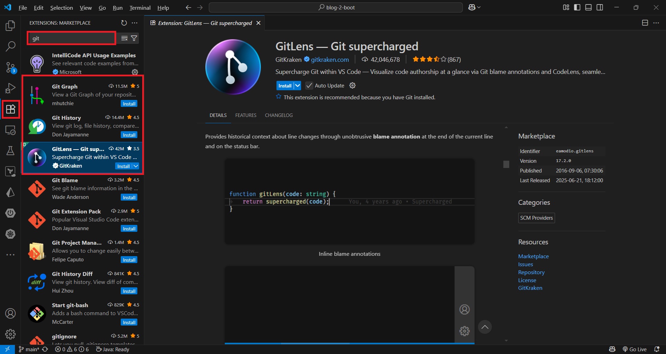Viewport: 666px width, 354px height.
Task: Go back with the navigation arrow
Action: coord(188,7)
